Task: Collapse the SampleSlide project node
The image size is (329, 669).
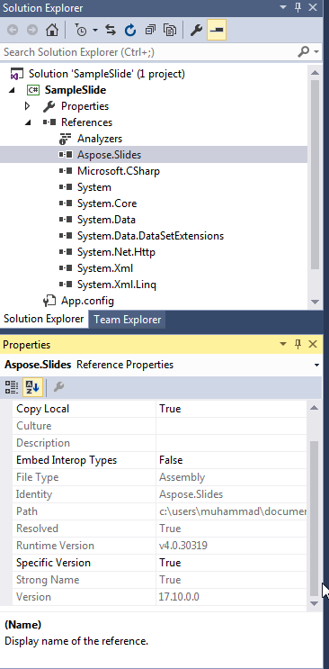Action: click(12, 90)
